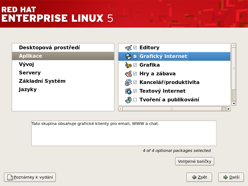
Task: Click the Hry a zábava icon
Action: 128,74
